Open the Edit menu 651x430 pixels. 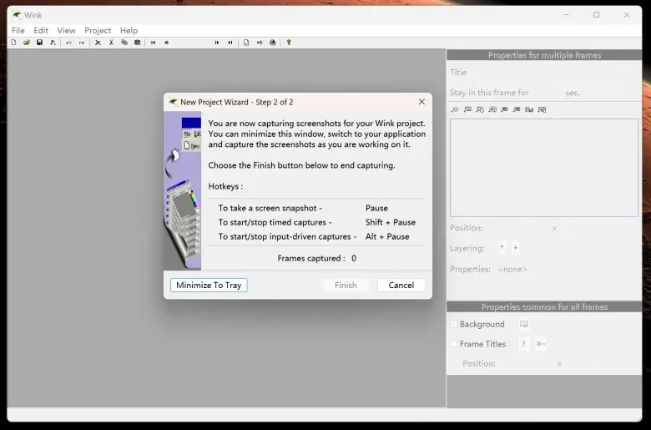[x=41, y=30]
